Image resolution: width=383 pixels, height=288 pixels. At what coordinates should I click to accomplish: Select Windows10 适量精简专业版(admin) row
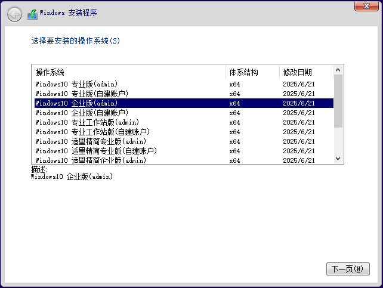click(184, 141)
